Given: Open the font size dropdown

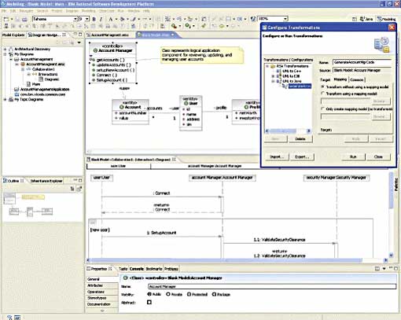Looking at the screenshot, I should [x=87, y=19].
